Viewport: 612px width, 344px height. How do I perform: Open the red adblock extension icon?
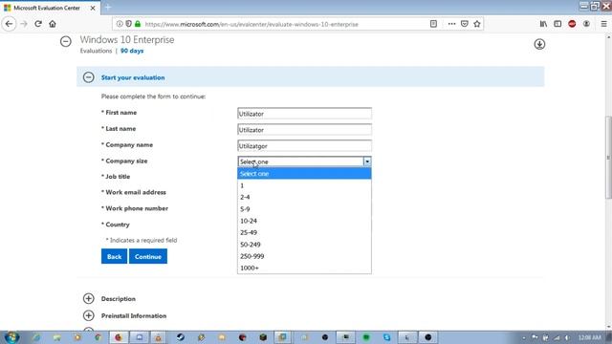click(572, 24)
